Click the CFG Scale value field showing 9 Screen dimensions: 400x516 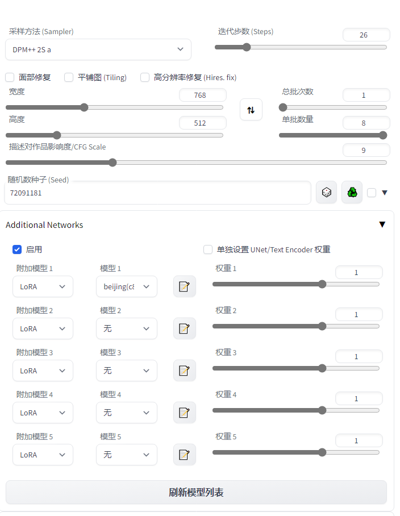[x=366, y=150]
